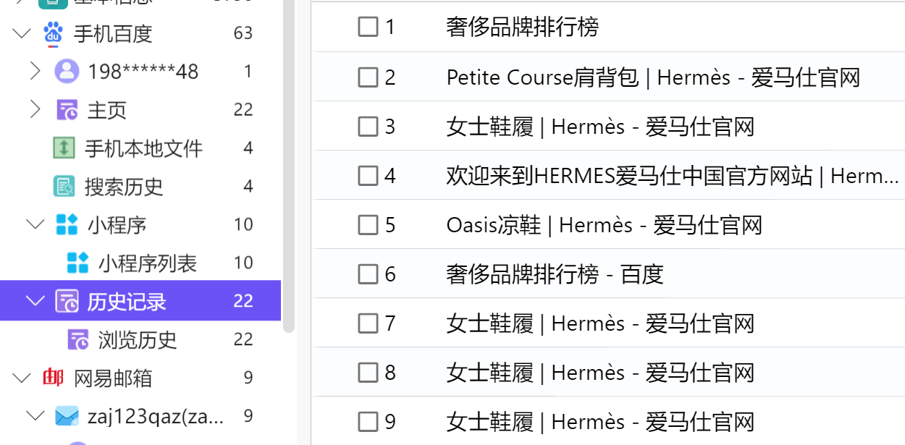
Task: Click the user avatar icon beside 198******48
Action: pyautogui.click(x=67, y=71)
